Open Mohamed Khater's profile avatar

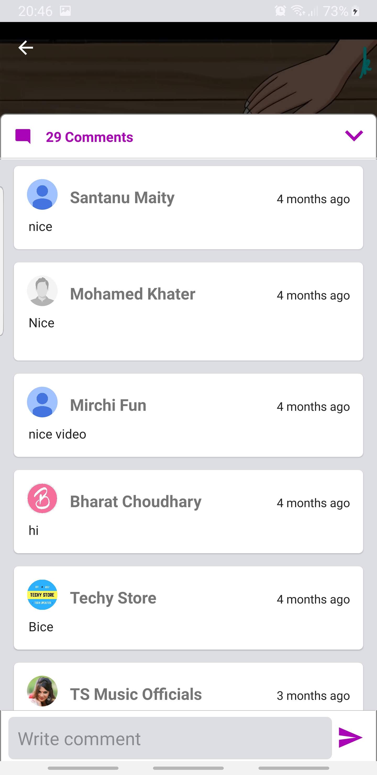click(x=42, y=291)
